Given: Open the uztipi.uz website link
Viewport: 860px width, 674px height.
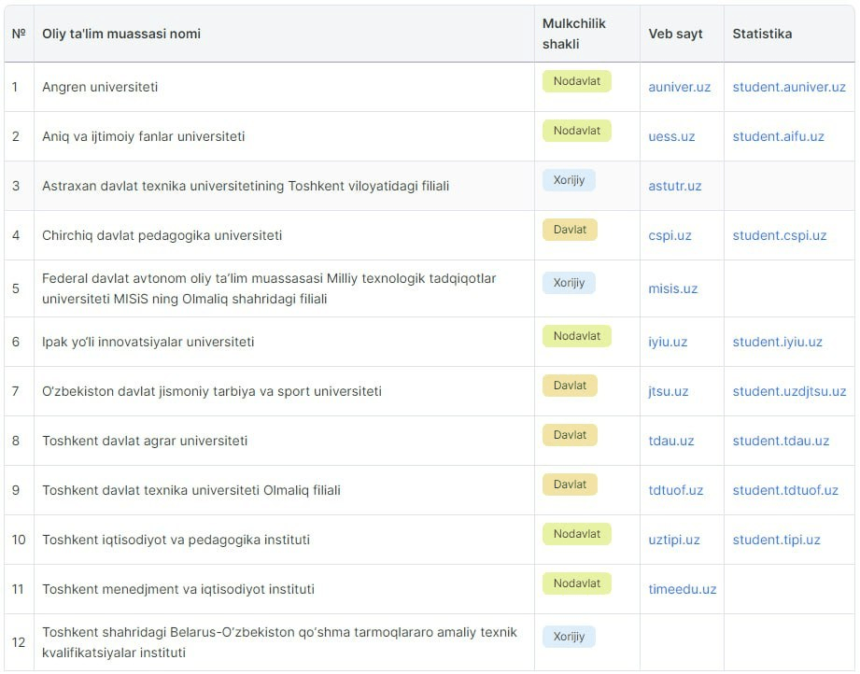Looking at the screenshot, I should tap(673, 540).
